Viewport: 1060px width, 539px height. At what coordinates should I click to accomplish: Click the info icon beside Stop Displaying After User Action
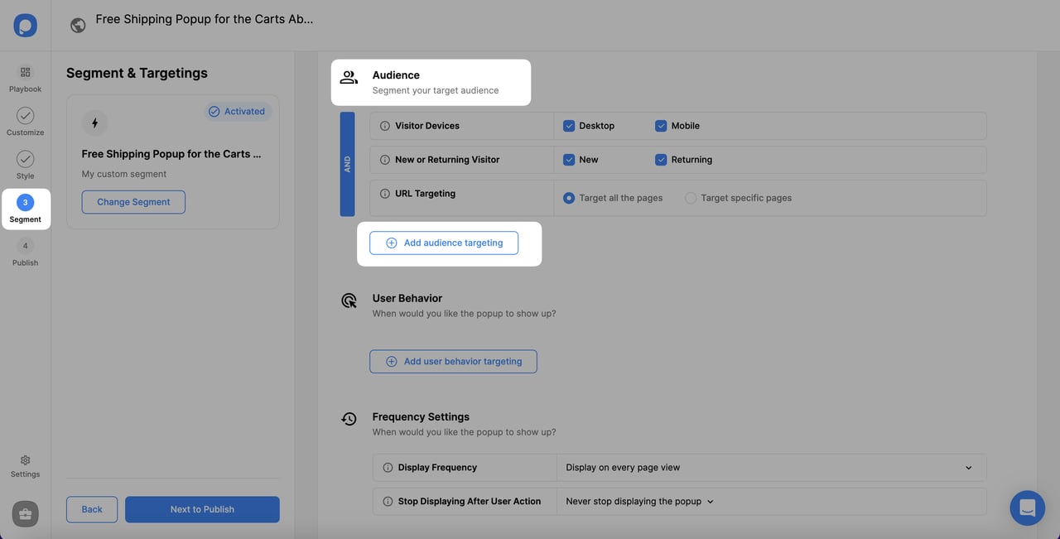(388, 502)
